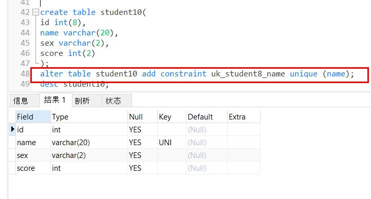The height and width of the screenshot is (199, 371).
Task: Switch to the 结果 1 tab
Action: (x=56, y=100)
